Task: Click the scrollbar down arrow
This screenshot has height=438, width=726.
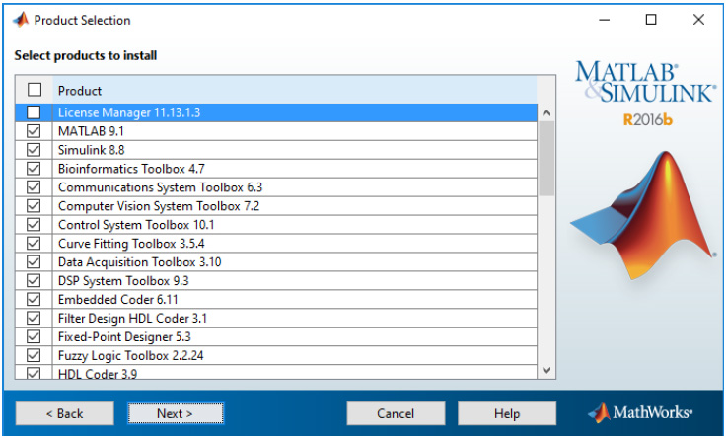Action: coord(546,370)
